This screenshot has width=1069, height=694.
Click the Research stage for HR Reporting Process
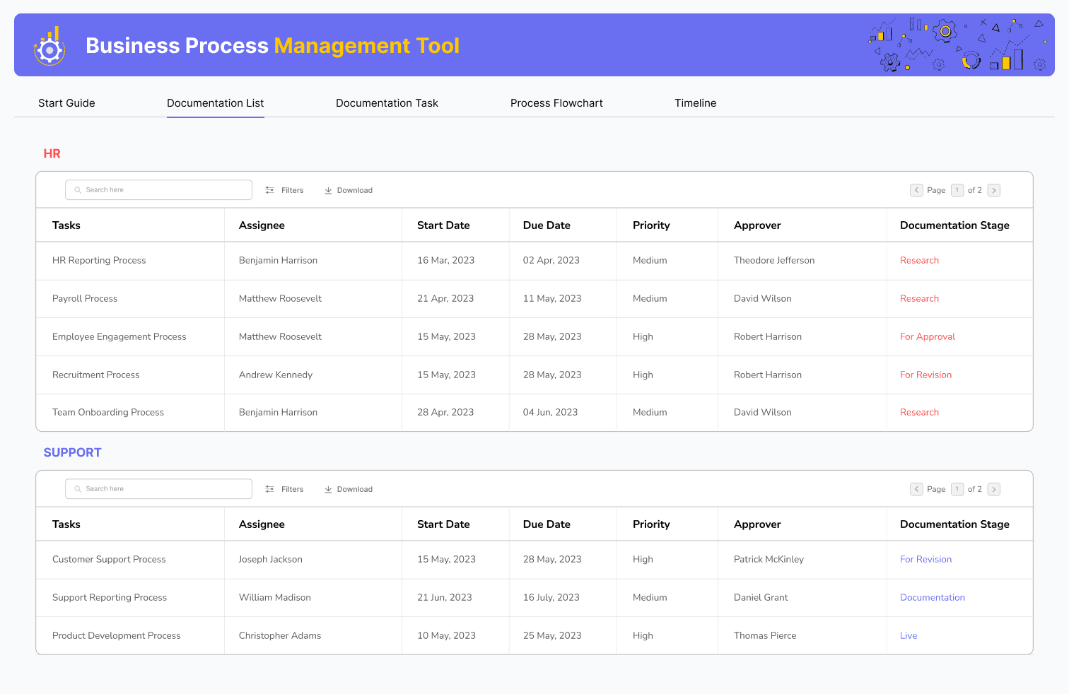pyautogui.click(x=919, y=260)
